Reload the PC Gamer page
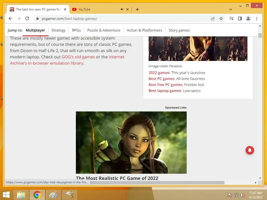267x200 pixels. 27,18
